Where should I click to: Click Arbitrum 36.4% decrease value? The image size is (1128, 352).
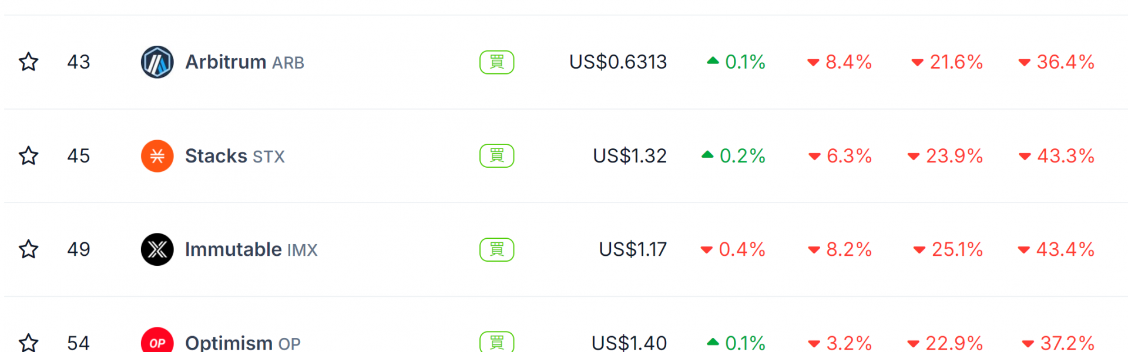point(1056,62)
